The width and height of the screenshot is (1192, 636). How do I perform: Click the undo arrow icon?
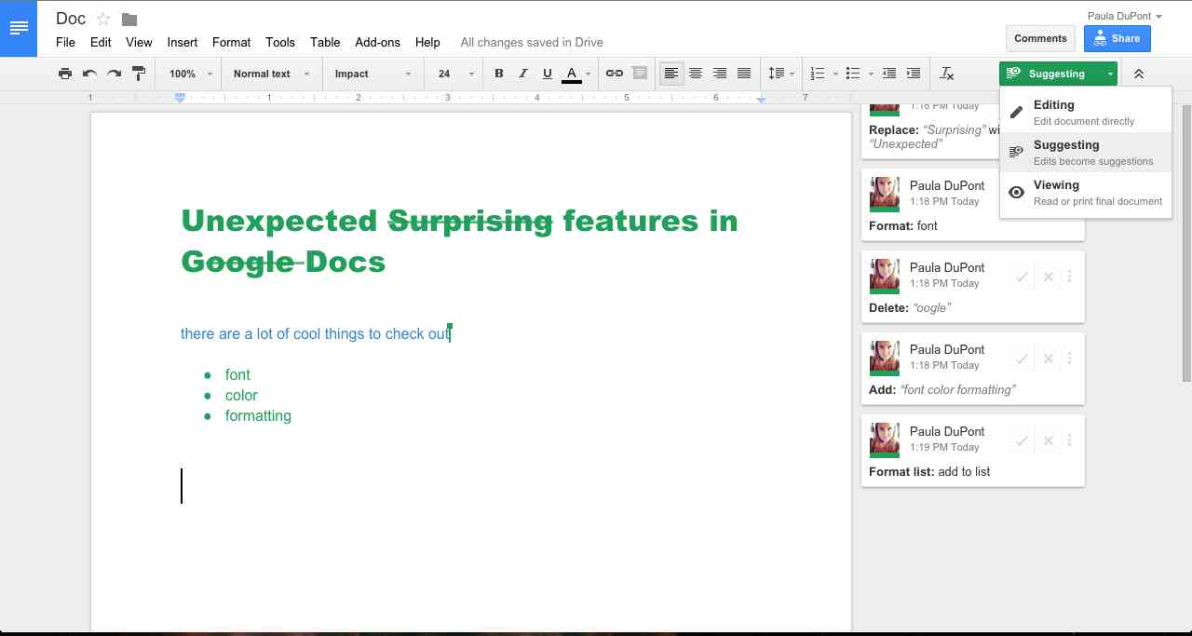(x=89, y=74)
